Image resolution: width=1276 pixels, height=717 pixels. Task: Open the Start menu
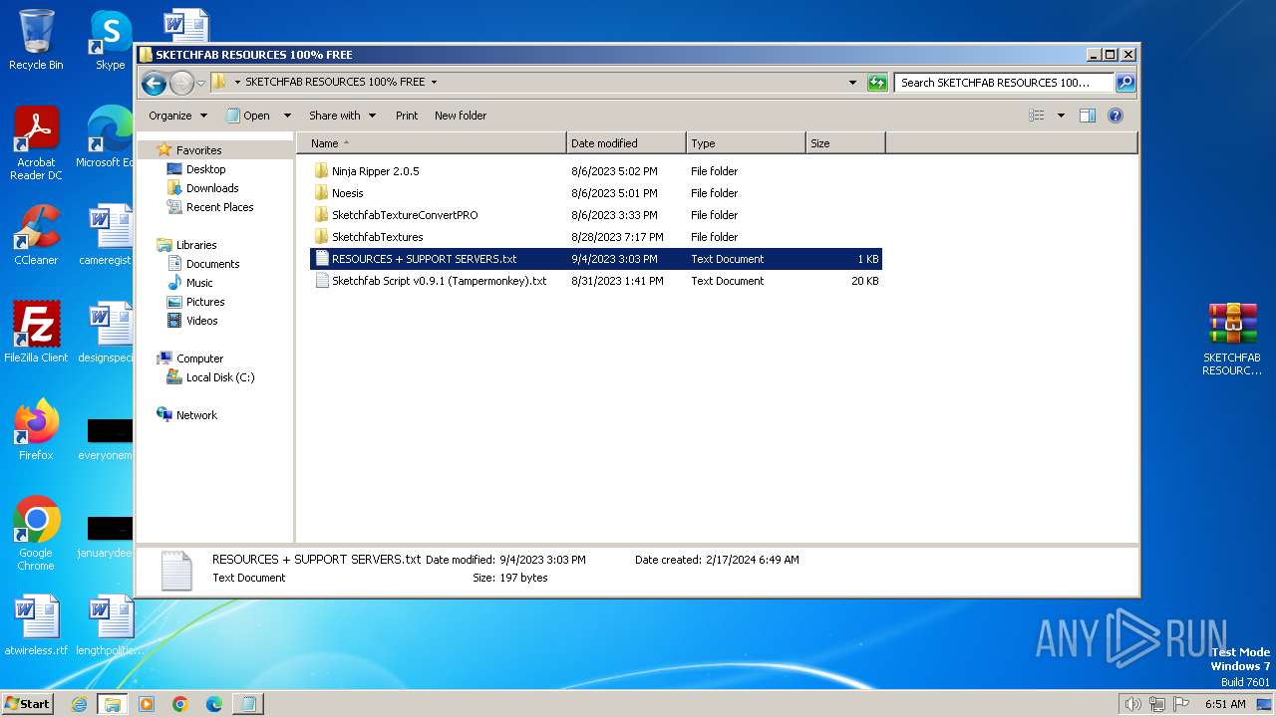coord(27,704)
